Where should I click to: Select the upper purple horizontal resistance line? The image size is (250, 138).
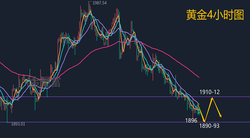click(x=125, y=96)
